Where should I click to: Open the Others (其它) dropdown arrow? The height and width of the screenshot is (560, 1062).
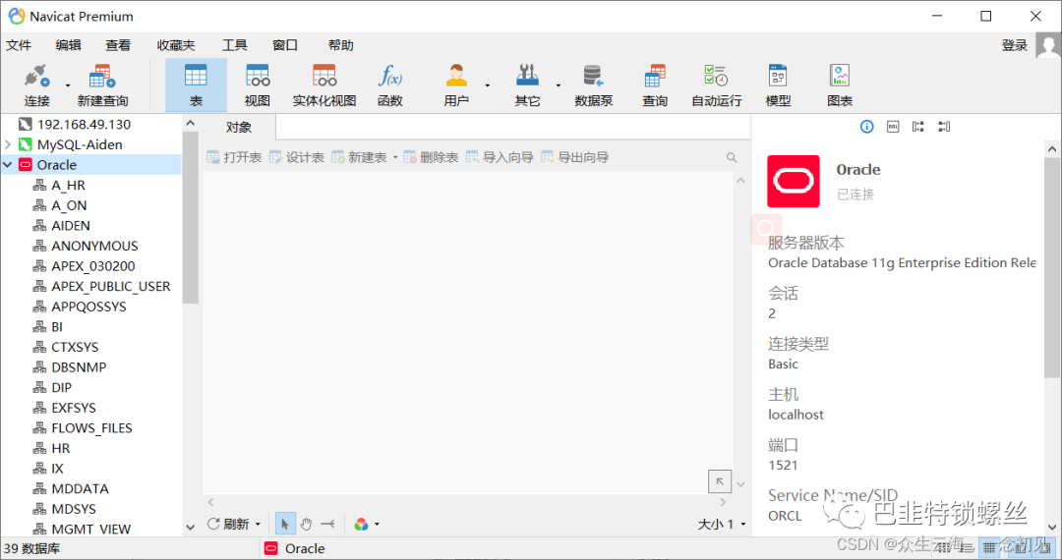(559, 85)
